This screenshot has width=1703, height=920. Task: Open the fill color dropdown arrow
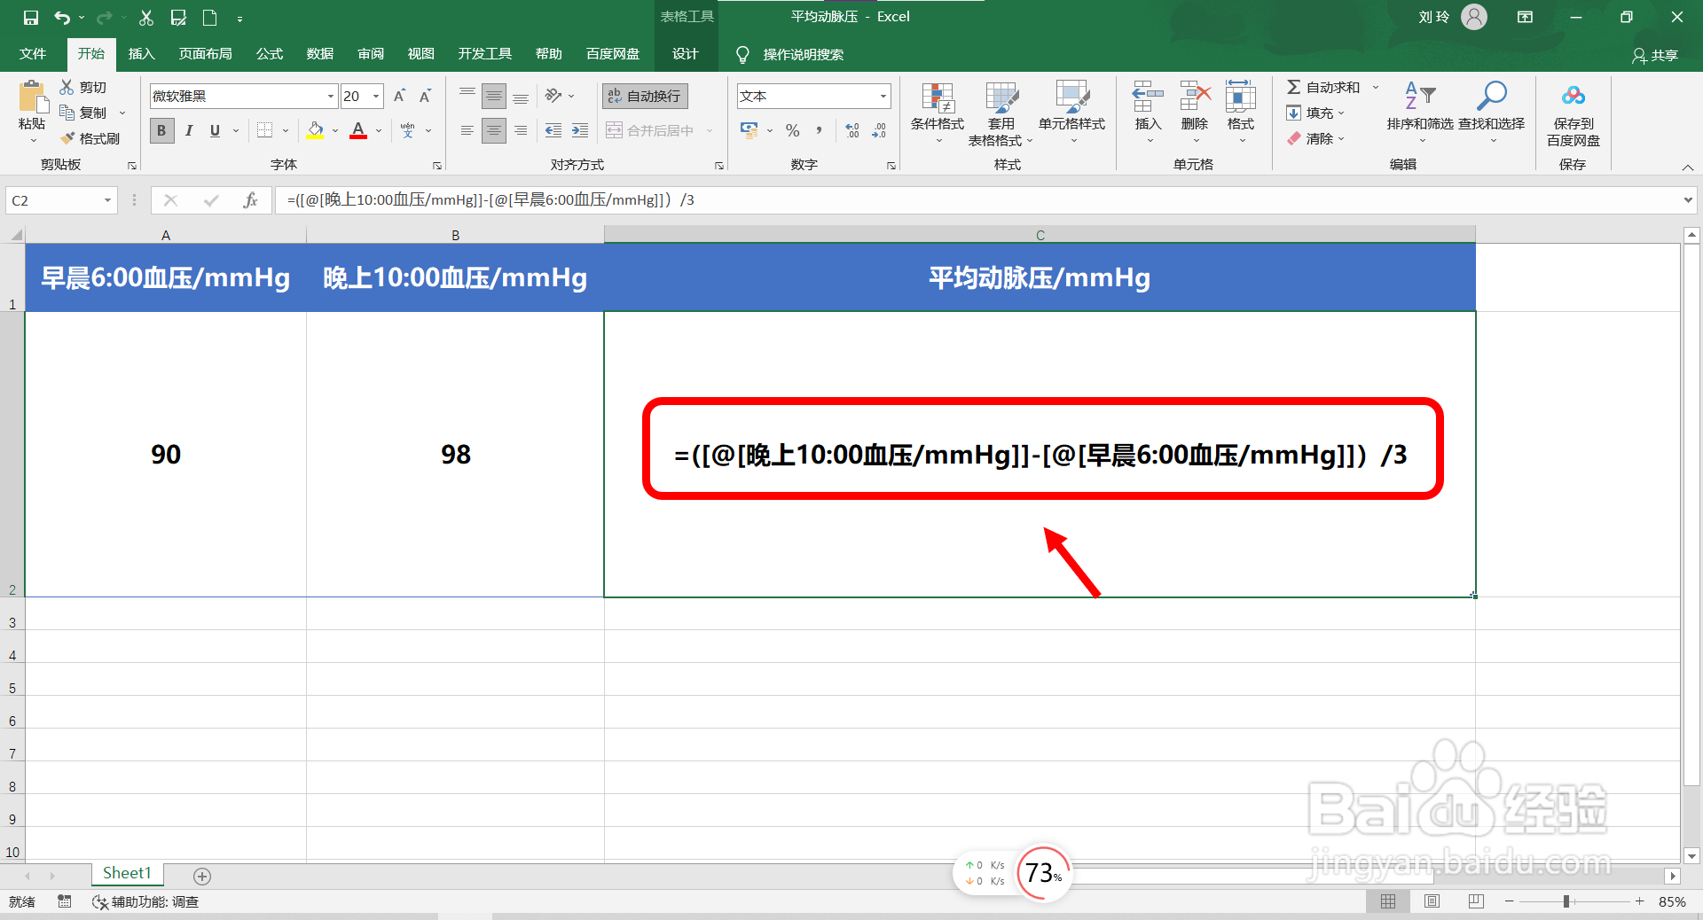[x=334, y=130]
